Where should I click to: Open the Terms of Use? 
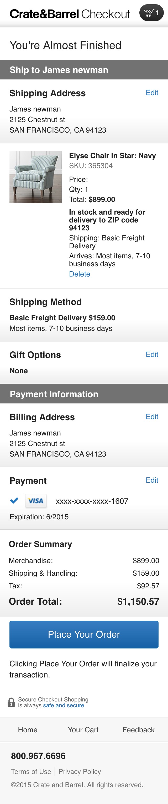(31, 772)
